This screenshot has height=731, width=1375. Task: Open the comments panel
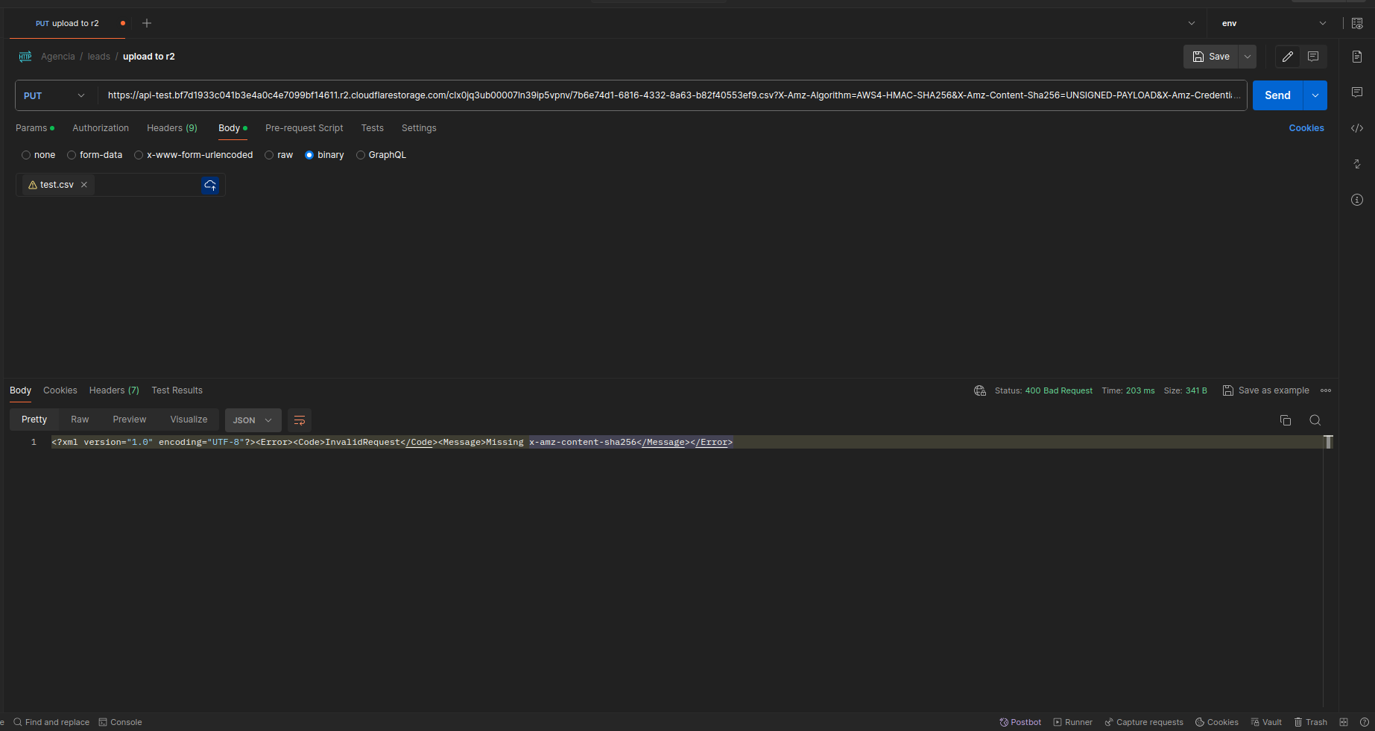click(x=1357, y=92)
